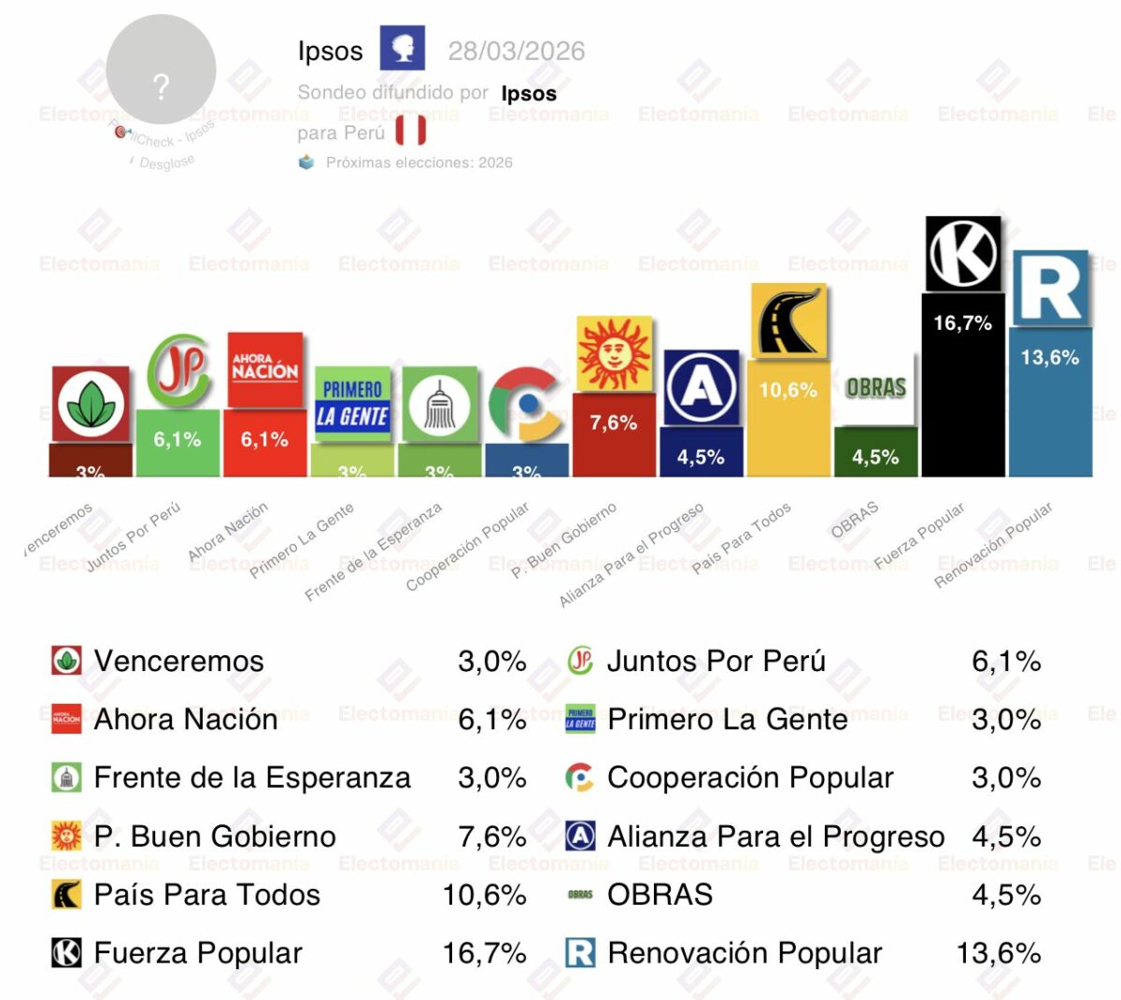Click the País Para Todos road logo above the yellow bar

pyautogui.click(x=788, y=321)
